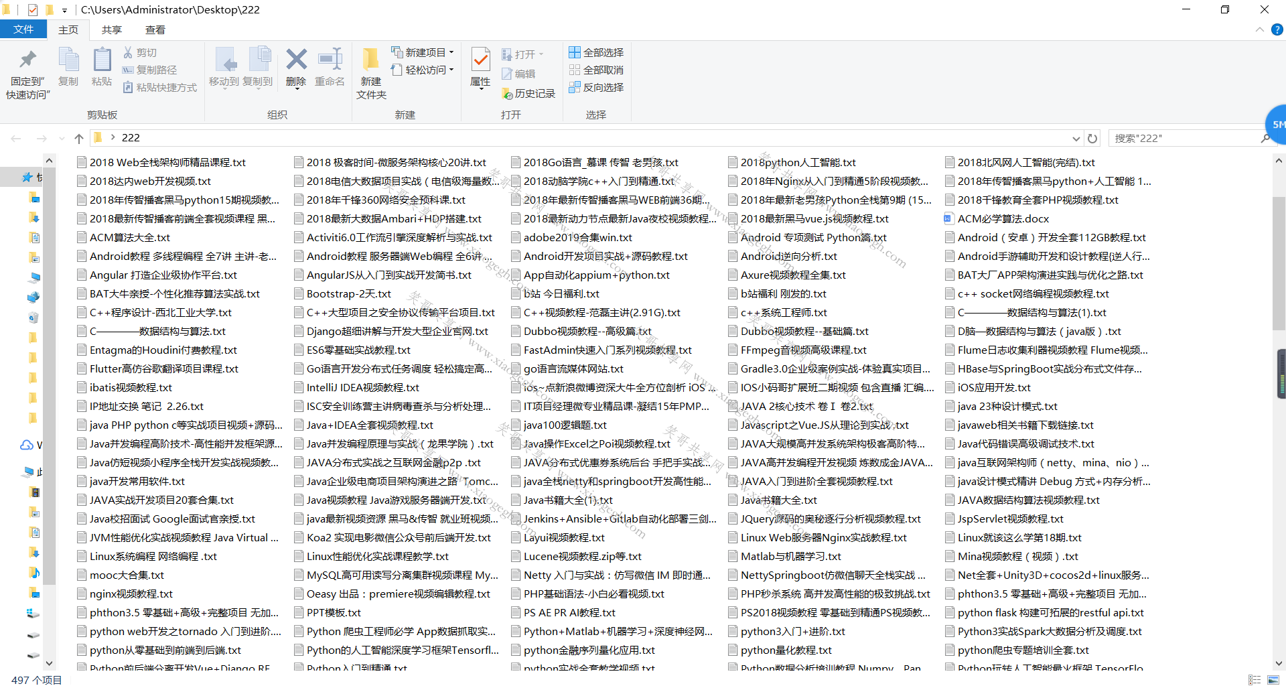Click the Back navigation arrow
1286x690 pixels.
(x=16, y=138)
